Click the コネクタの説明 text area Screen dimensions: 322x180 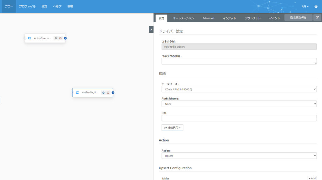click(239, 61)
